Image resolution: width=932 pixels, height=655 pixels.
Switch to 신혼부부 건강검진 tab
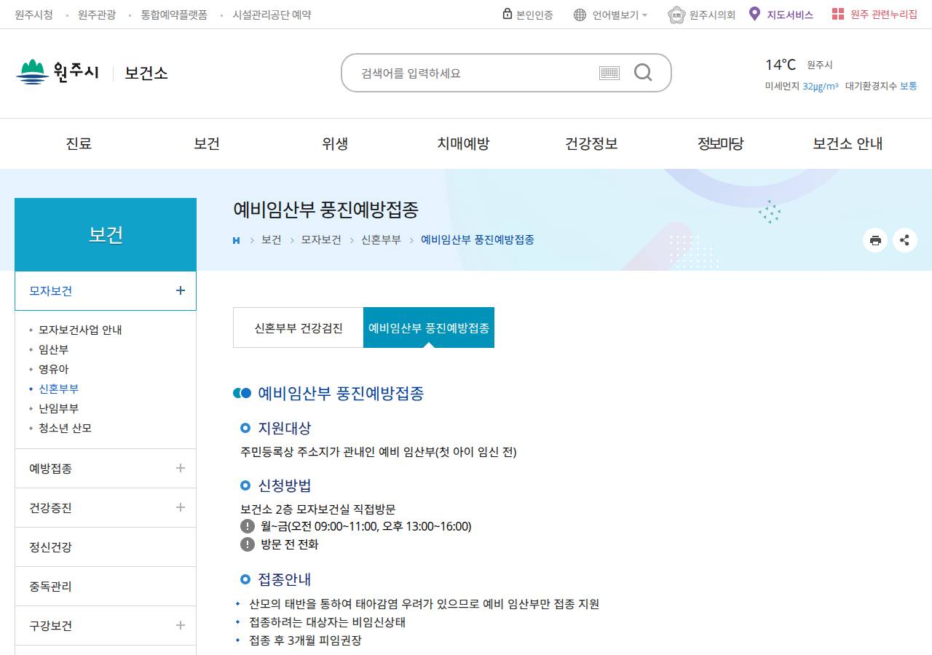click(x=299, y=327)
